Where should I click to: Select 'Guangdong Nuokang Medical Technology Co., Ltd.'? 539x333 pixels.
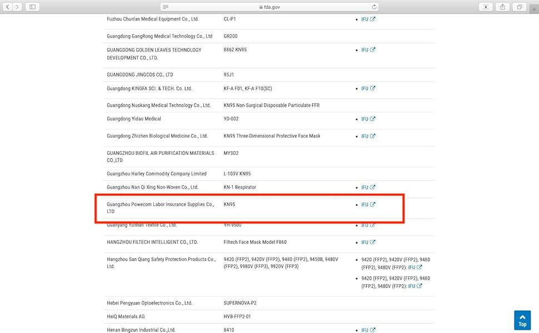pos(158,105)
